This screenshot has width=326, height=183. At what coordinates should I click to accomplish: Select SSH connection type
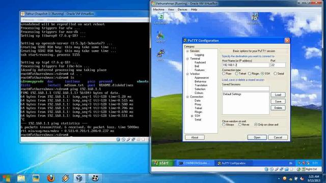(262, 74)
